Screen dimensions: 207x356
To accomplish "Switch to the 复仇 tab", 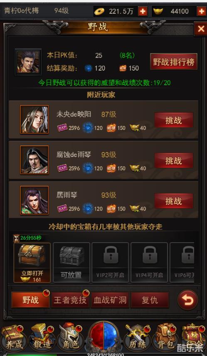I will coord(150,300).
